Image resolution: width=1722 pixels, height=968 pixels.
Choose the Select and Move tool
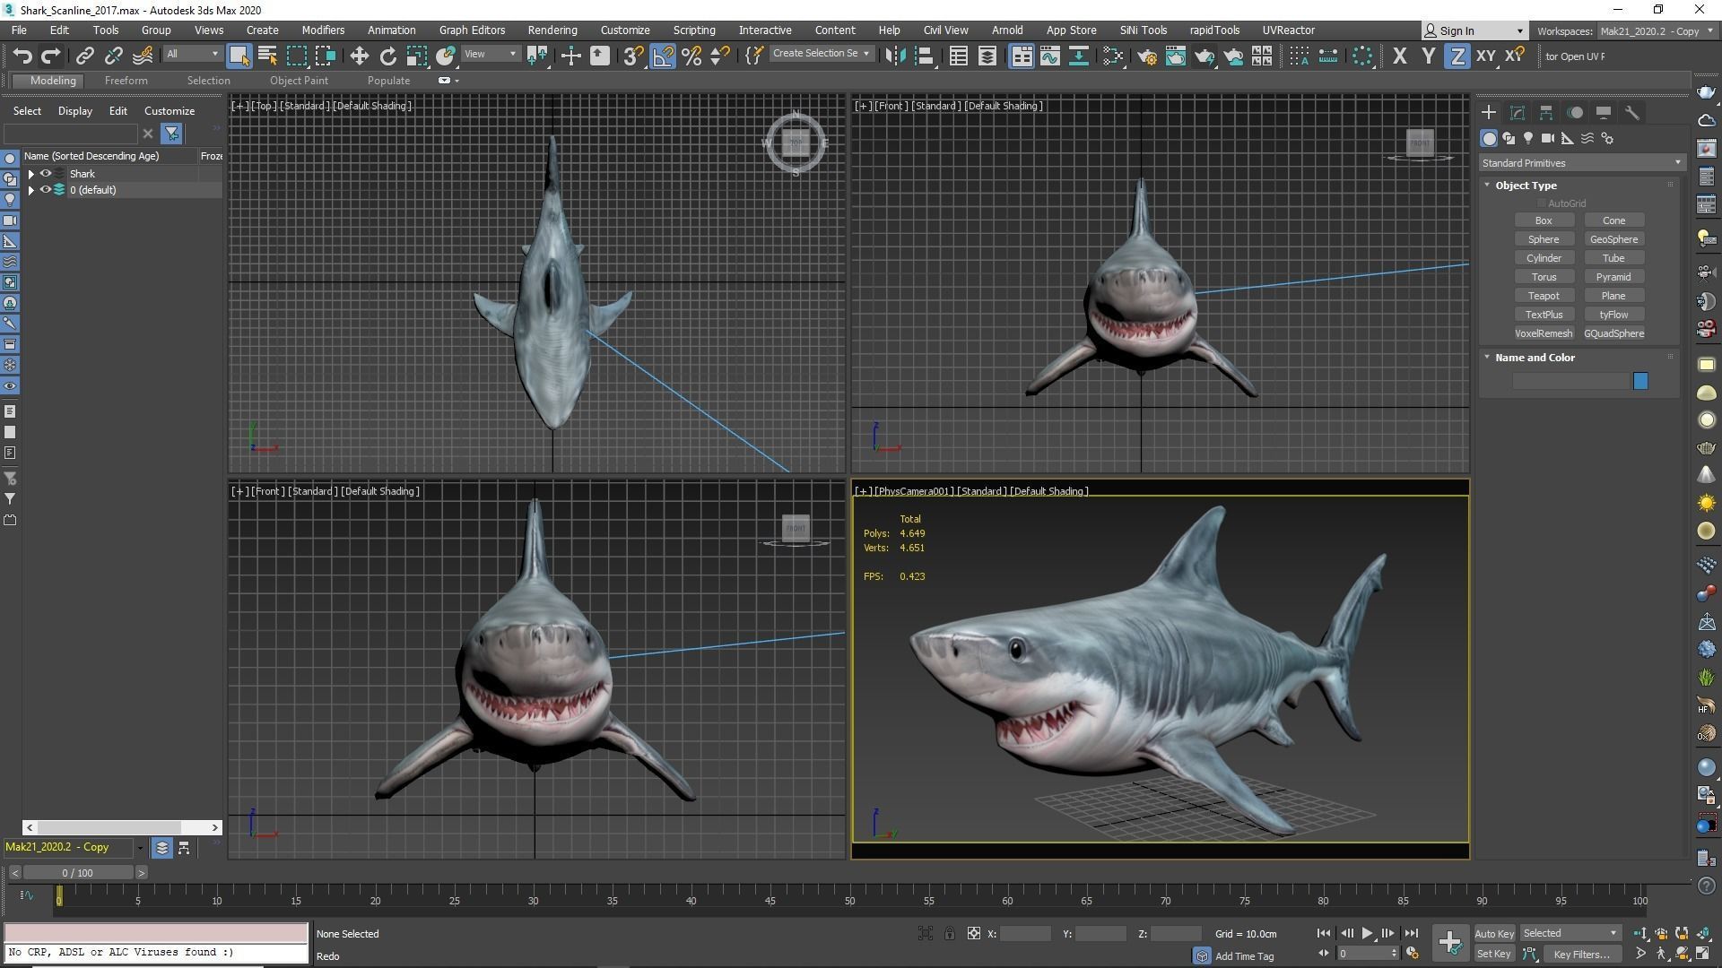(359, 56)
